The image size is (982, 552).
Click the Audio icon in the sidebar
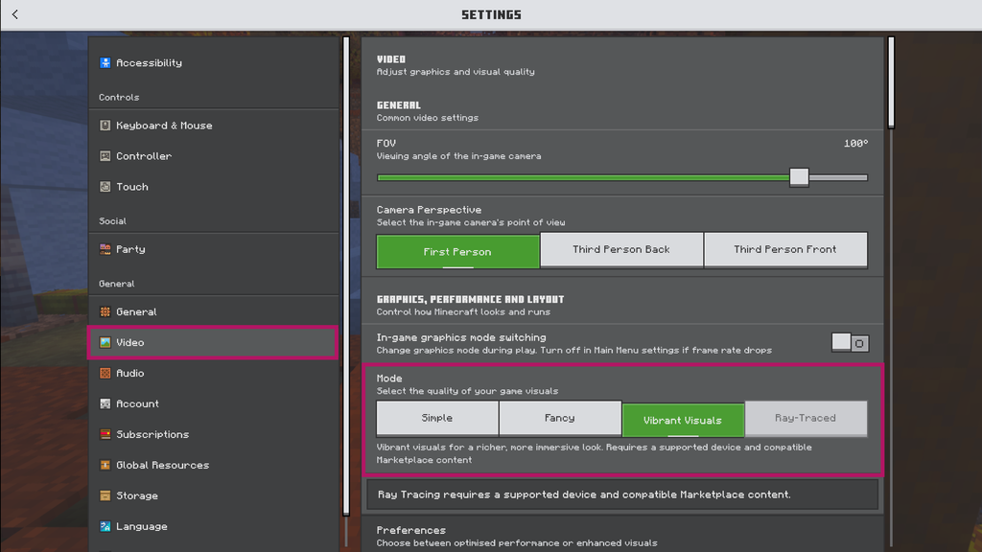[105, 373]
